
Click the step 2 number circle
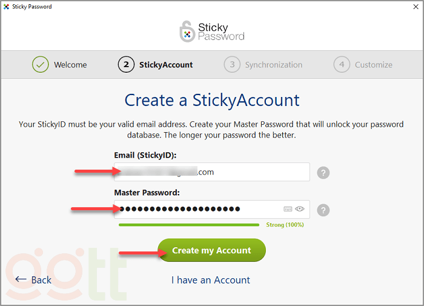coord(126,65)
